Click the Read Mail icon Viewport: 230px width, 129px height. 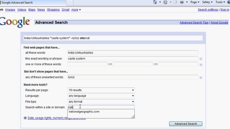pyautogui.click(x=175, y=2)
